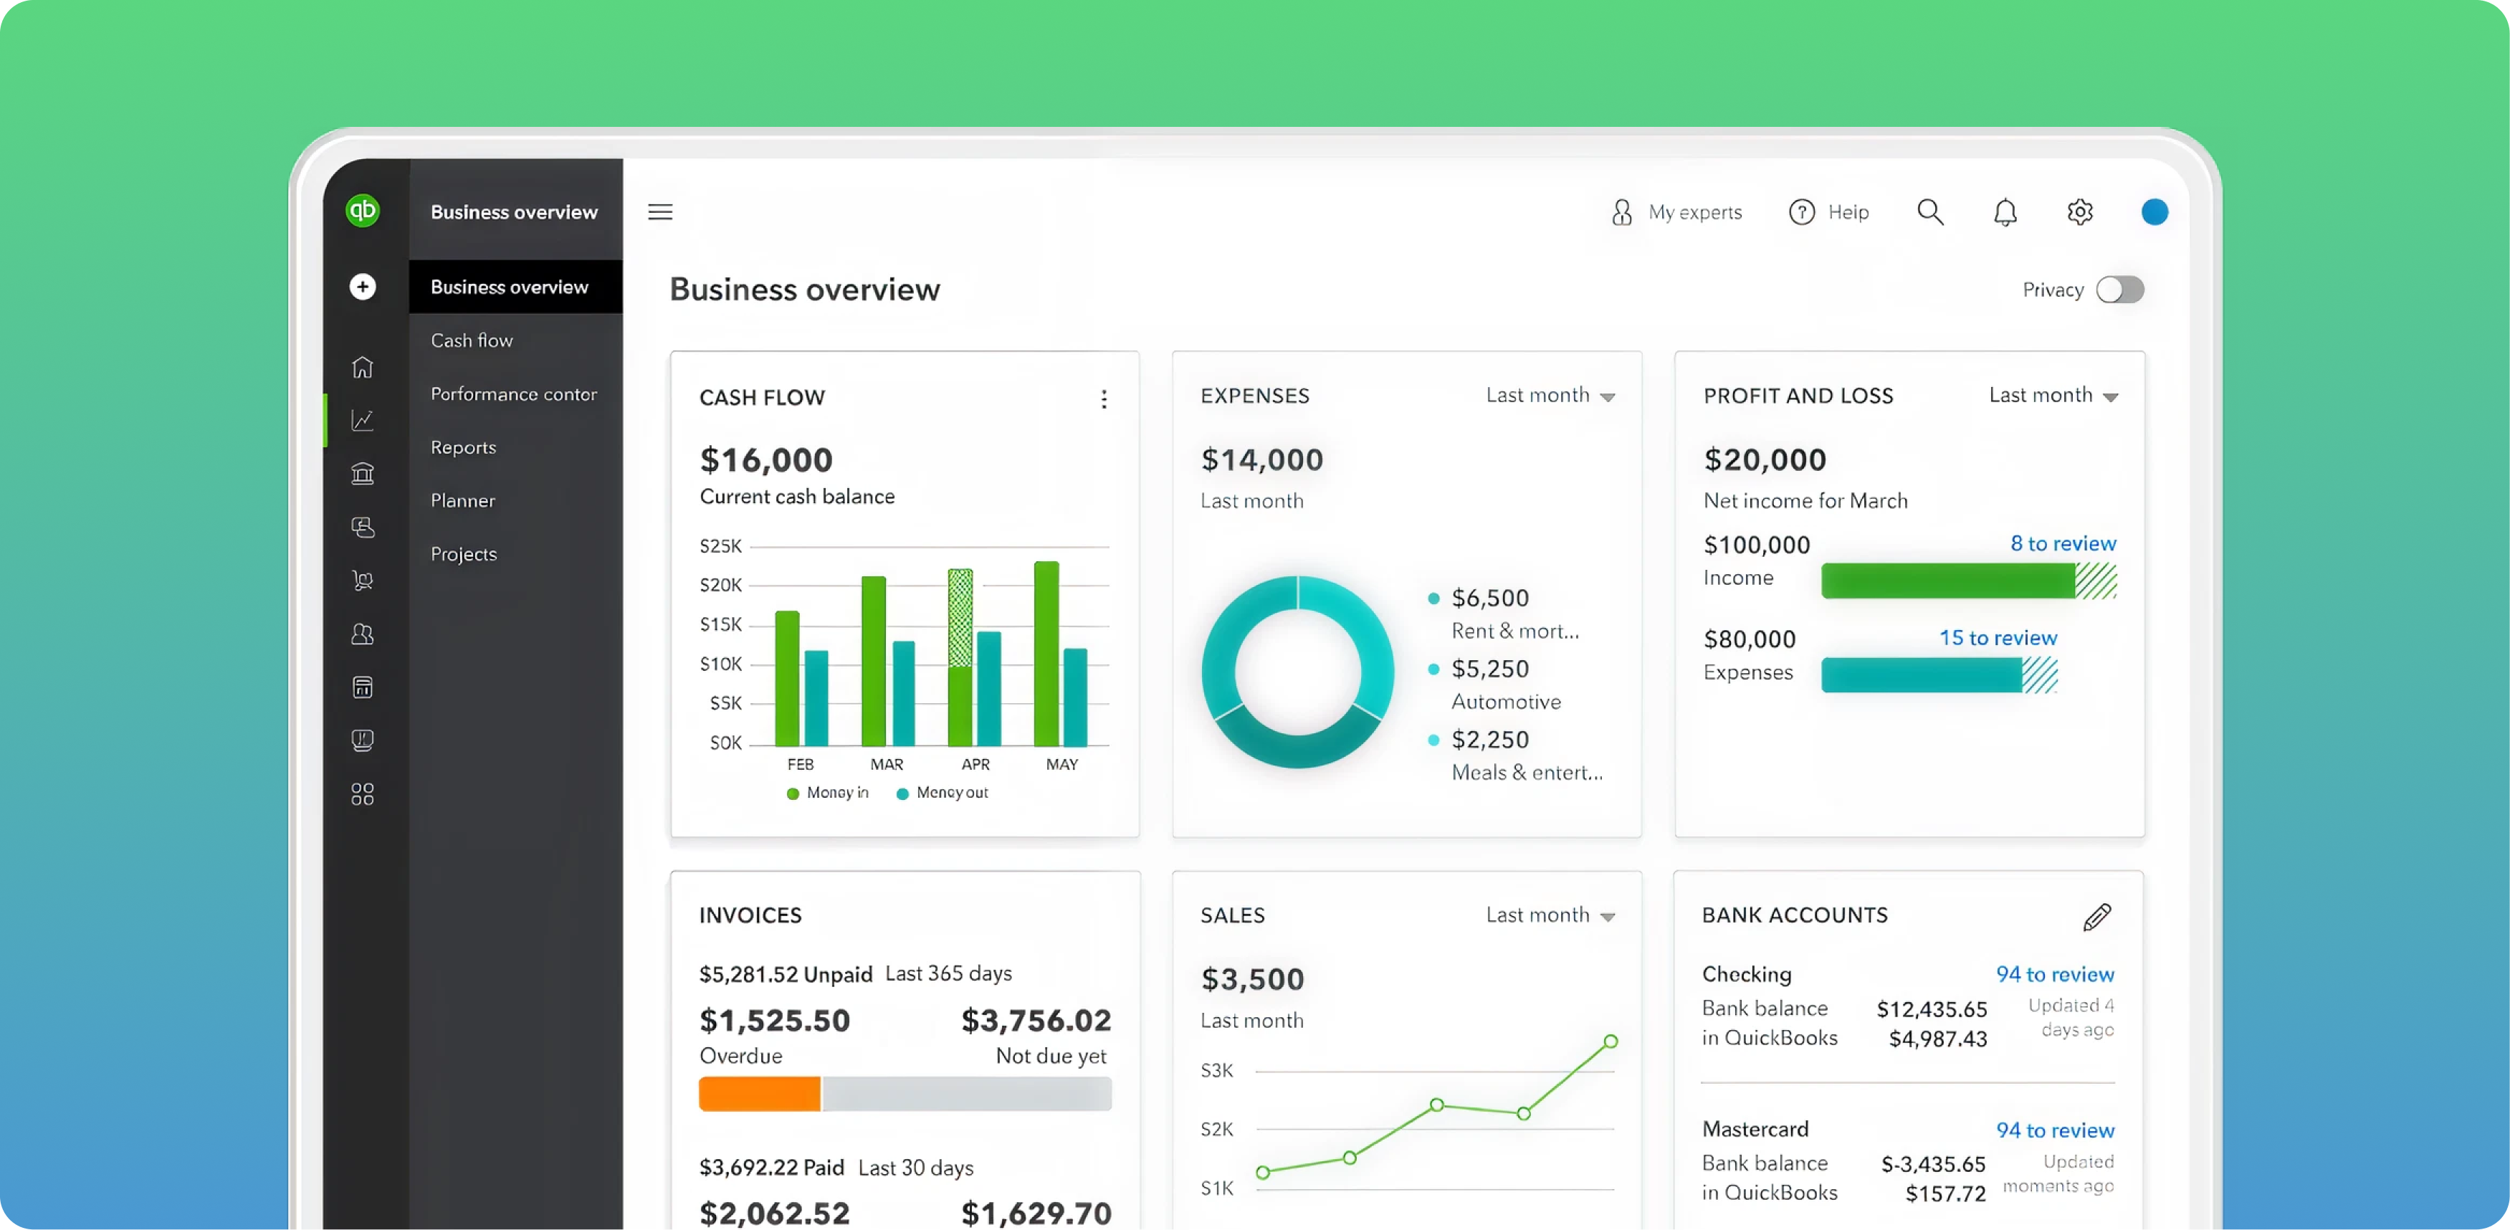The height and width of the screenshot is (1230, 2510).
Task: Open settings gear icon in header
Action: click(2079, 212)
